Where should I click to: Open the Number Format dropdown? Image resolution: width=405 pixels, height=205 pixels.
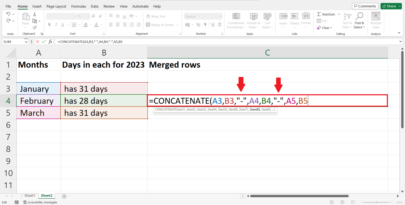tap(203, 16)
